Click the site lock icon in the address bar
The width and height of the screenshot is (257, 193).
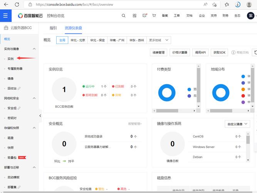click(x=30, y=4)
